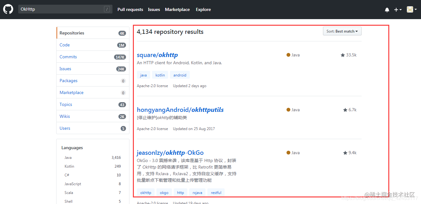Click the okhttp topic tag
The image size is (421, 204).
tap(145, 192)
